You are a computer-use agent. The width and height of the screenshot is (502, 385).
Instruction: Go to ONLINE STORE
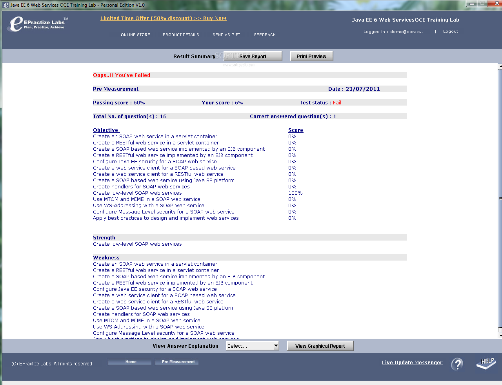pos(135,35)
